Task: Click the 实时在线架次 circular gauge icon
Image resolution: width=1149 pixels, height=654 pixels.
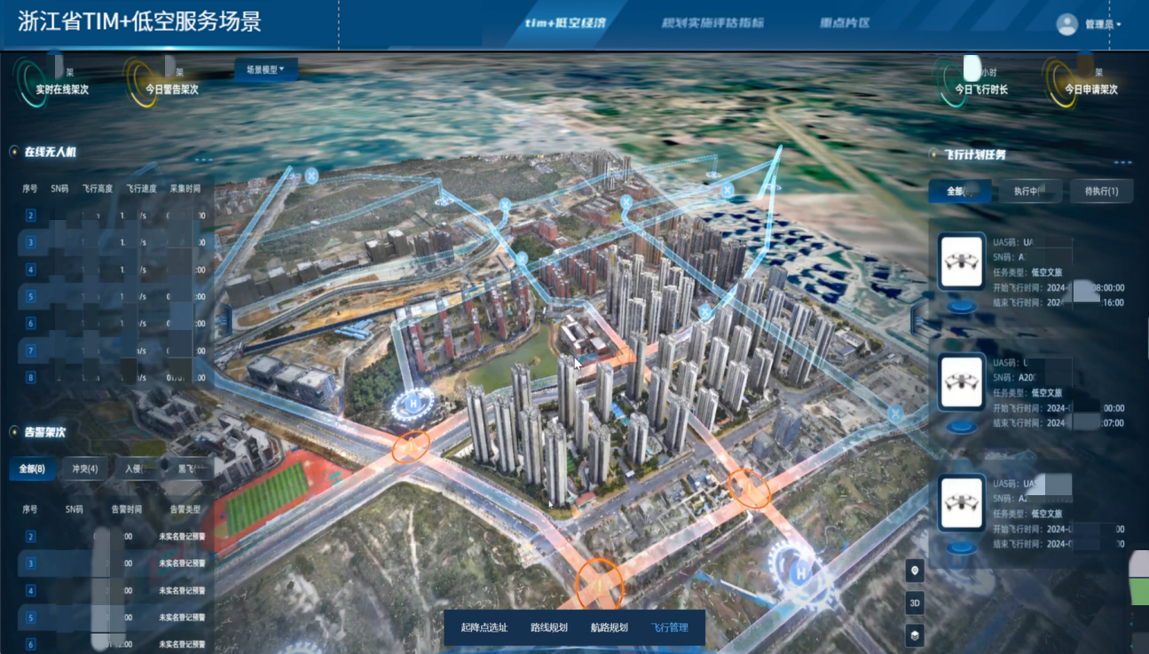Action: [x=32, y=79]
